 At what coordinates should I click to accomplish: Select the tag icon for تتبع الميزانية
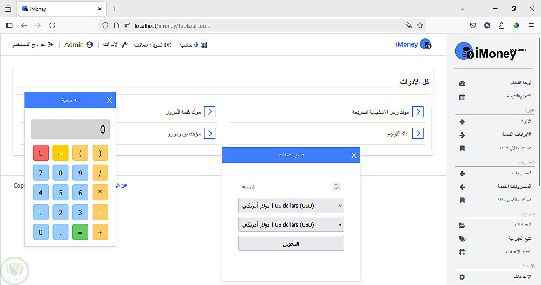[462, 238]
